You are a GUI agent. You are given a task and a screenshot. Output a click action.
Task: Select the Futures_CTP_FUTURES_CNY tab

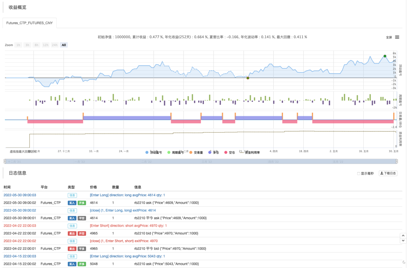(30, 23)
